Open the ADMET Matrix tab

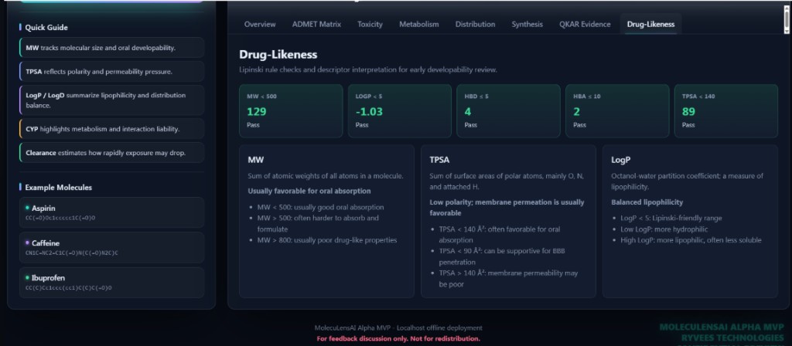click(316, 24)
